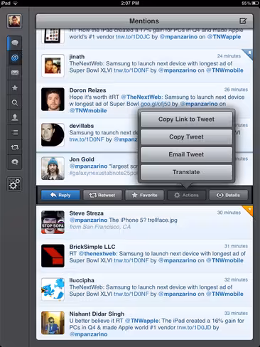Screen dimensions: 260x347
Task: Tap the Retweet button
Action: tap(102, 195)
